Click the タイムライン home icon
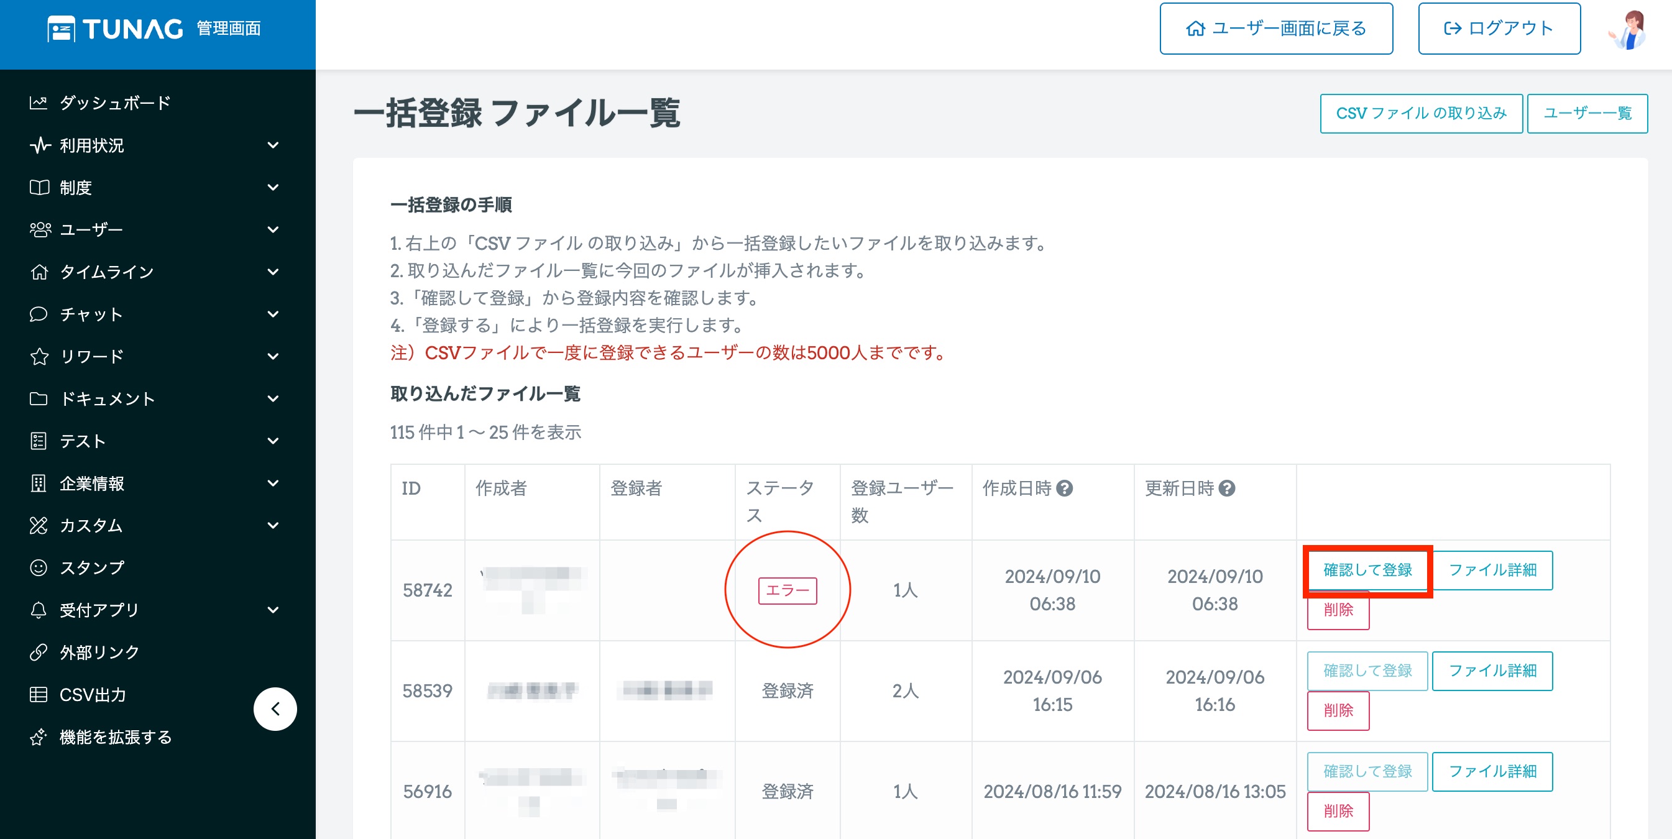Screen dimensions: 1672x839 click(x=39, y=271)
